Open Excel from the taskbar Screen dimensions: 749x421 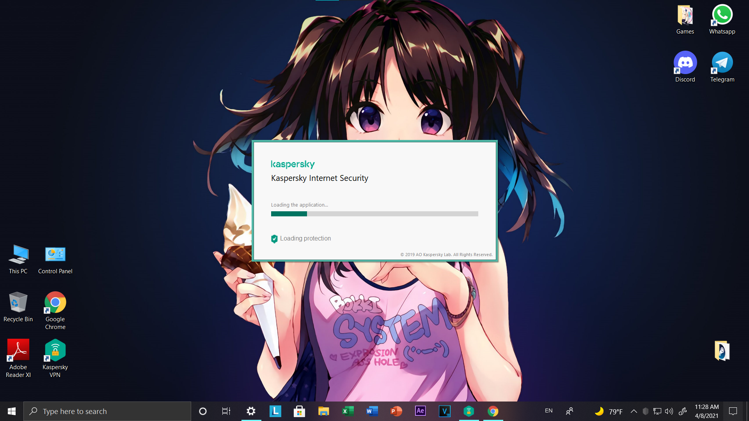coord(348,411)
